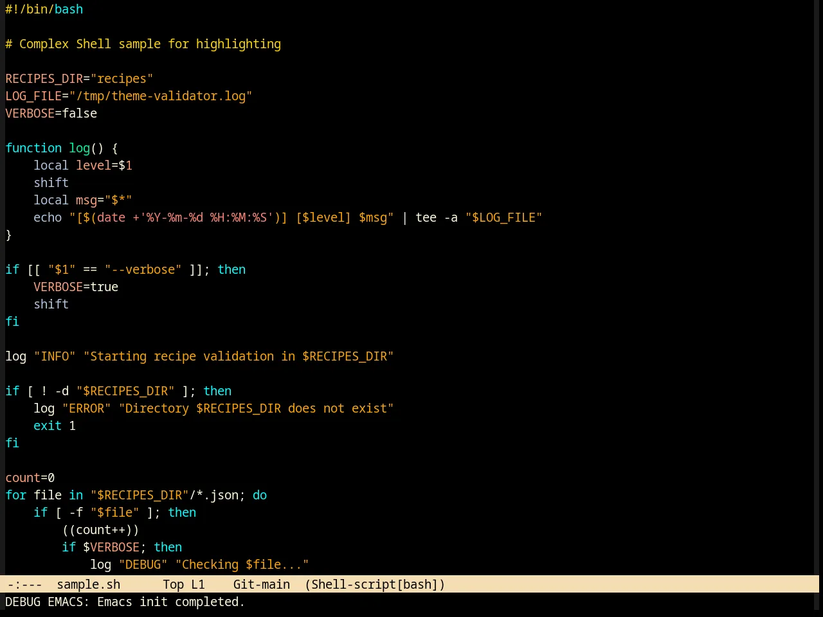Click the "for file in" loop line
The width and height of the screenshot is (823, 617).
pyautogui.click(x=136, y=495)
